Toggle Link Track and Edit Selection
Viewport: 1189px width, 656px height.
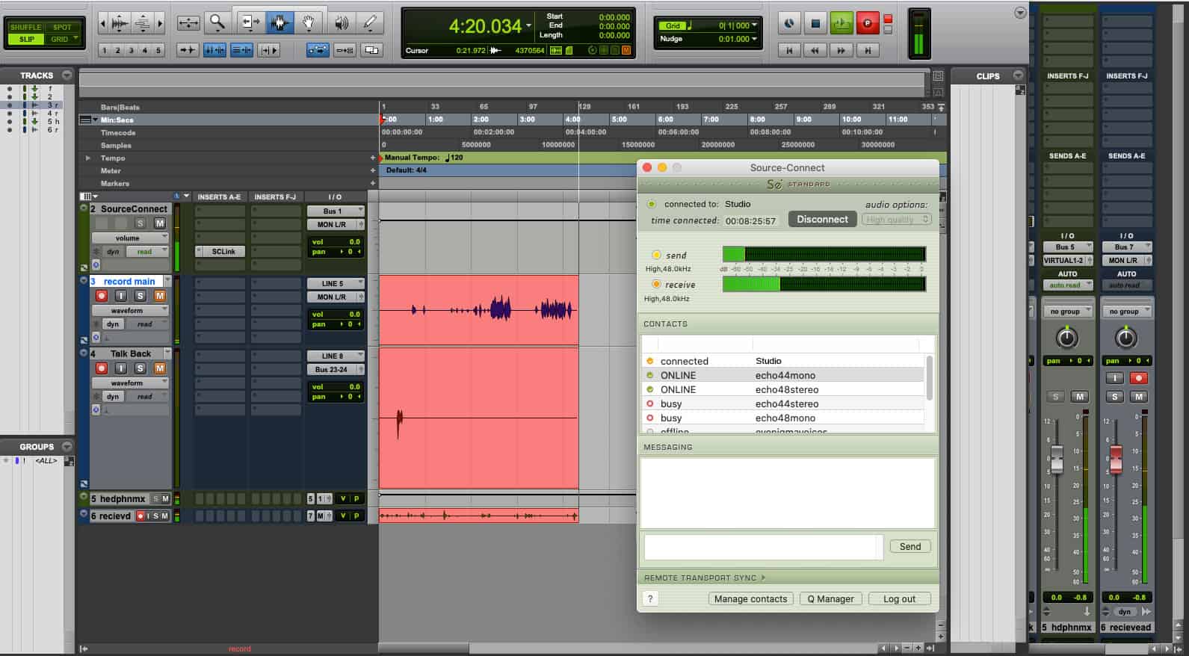pos(241,50)
